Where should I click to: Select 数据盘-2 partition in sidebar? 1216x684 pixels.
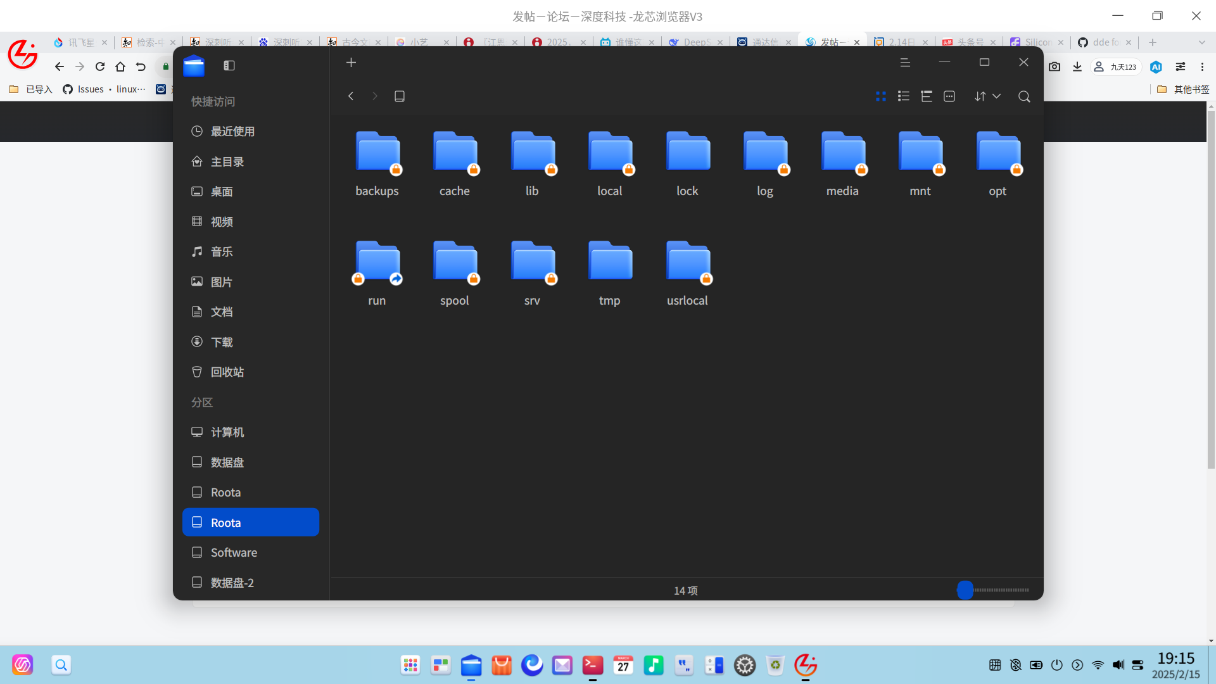coord(251,583)
